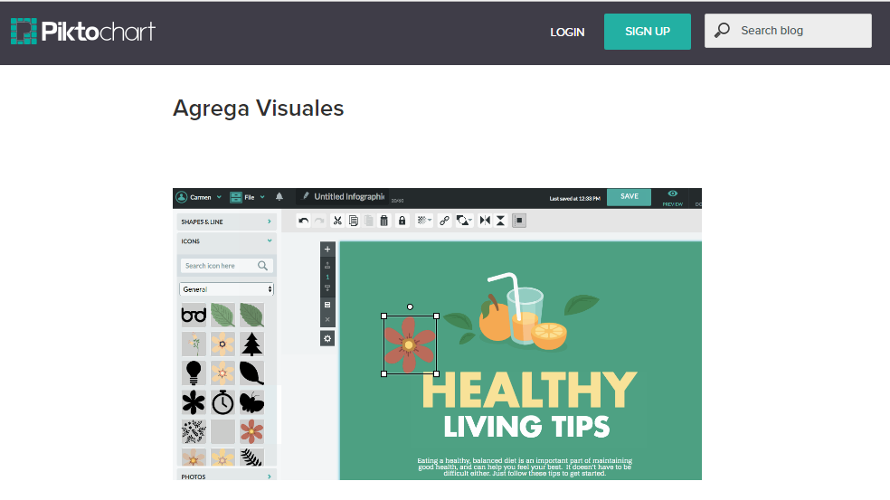Viewport: 890px width, 500px height.
Task: Open the File menu in editor
Action: coord(248,197)
